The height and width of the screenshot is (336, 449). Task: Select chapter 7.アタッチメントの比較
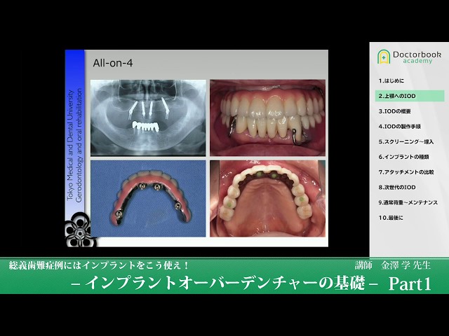406,172
